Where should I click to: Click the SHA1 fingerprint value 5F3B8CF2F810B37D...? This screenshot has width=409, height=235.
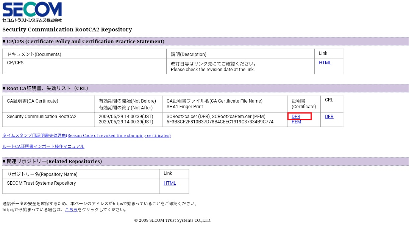click(x=220, y=122)
